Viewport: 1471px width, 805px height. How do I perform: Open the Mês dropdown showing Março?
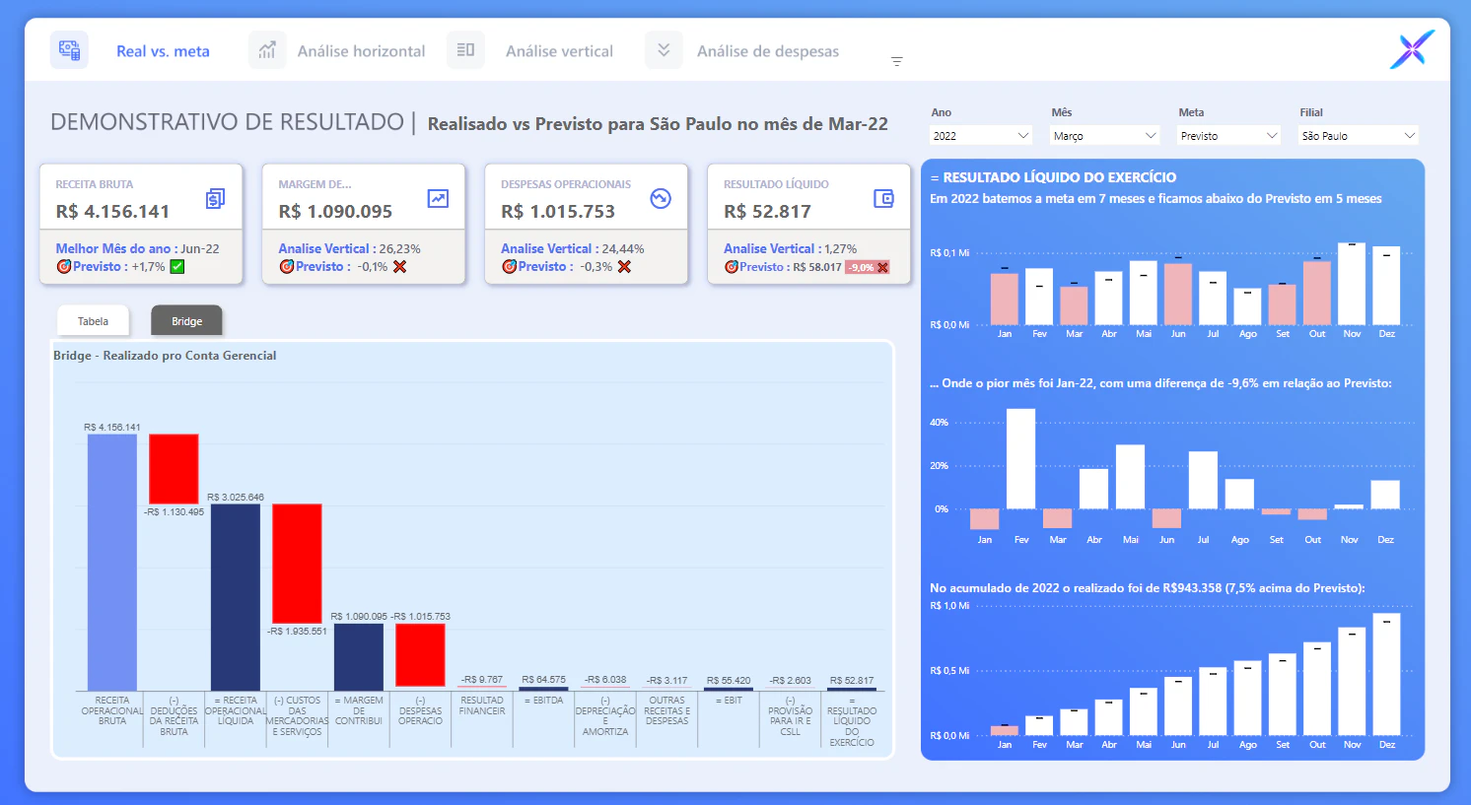(1104, 135)
